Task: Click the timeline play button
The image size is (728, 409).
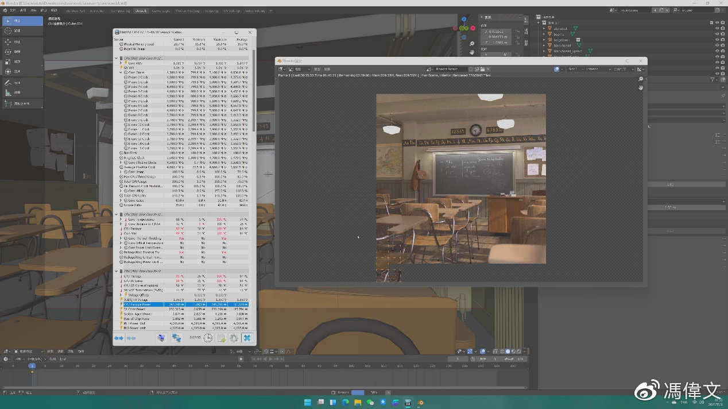Action: [270, 359]
